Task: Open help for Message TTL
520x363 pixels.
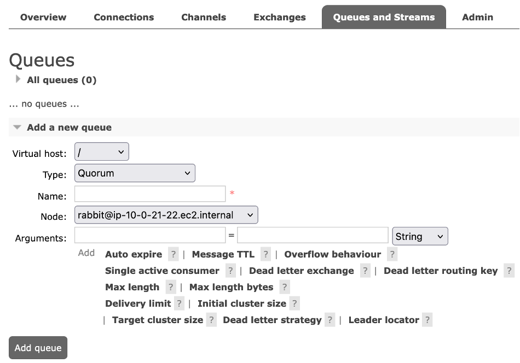Action: [x=265, y=254]
